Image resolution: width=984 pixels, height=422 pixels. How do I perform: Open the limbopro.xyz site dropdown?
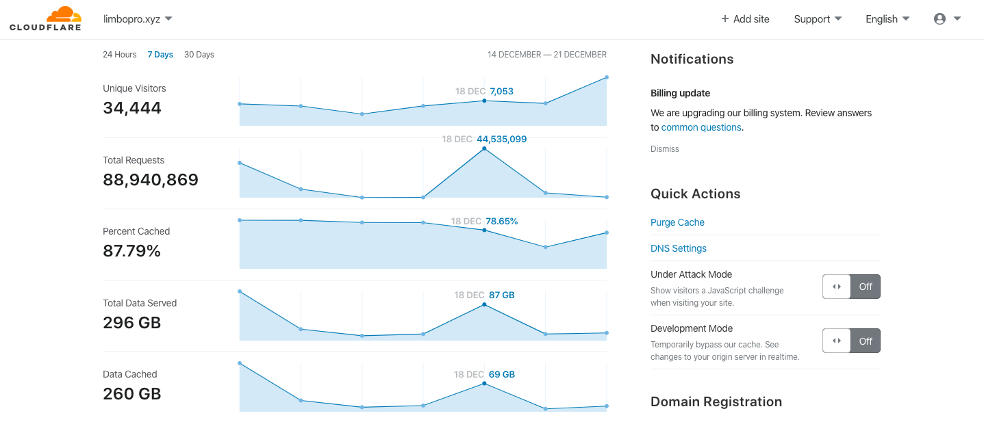click(x=138, y=18)
